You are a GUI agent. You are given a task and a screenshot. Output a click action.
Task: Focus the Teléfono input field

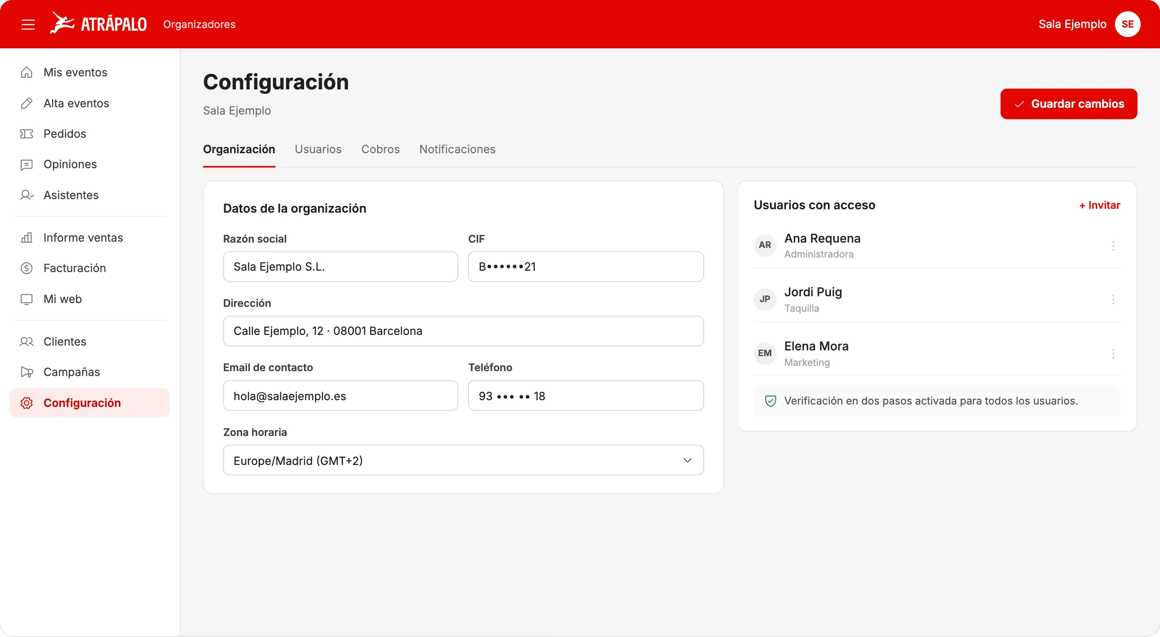point(586,396)
